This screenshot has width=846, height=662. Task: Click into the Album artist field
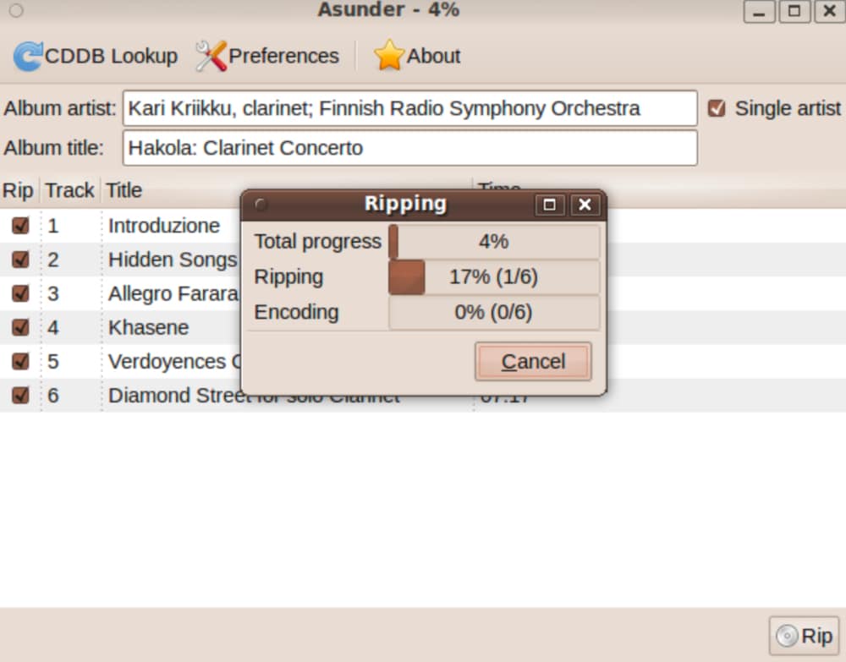click(x=410, y=108)
